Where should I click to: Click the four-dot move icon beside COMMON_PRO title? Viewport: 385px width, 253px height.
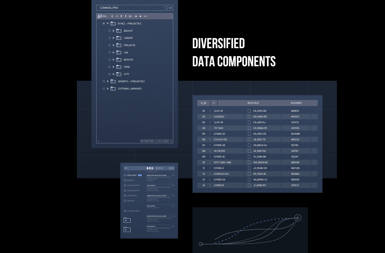[x=171, y=8]
